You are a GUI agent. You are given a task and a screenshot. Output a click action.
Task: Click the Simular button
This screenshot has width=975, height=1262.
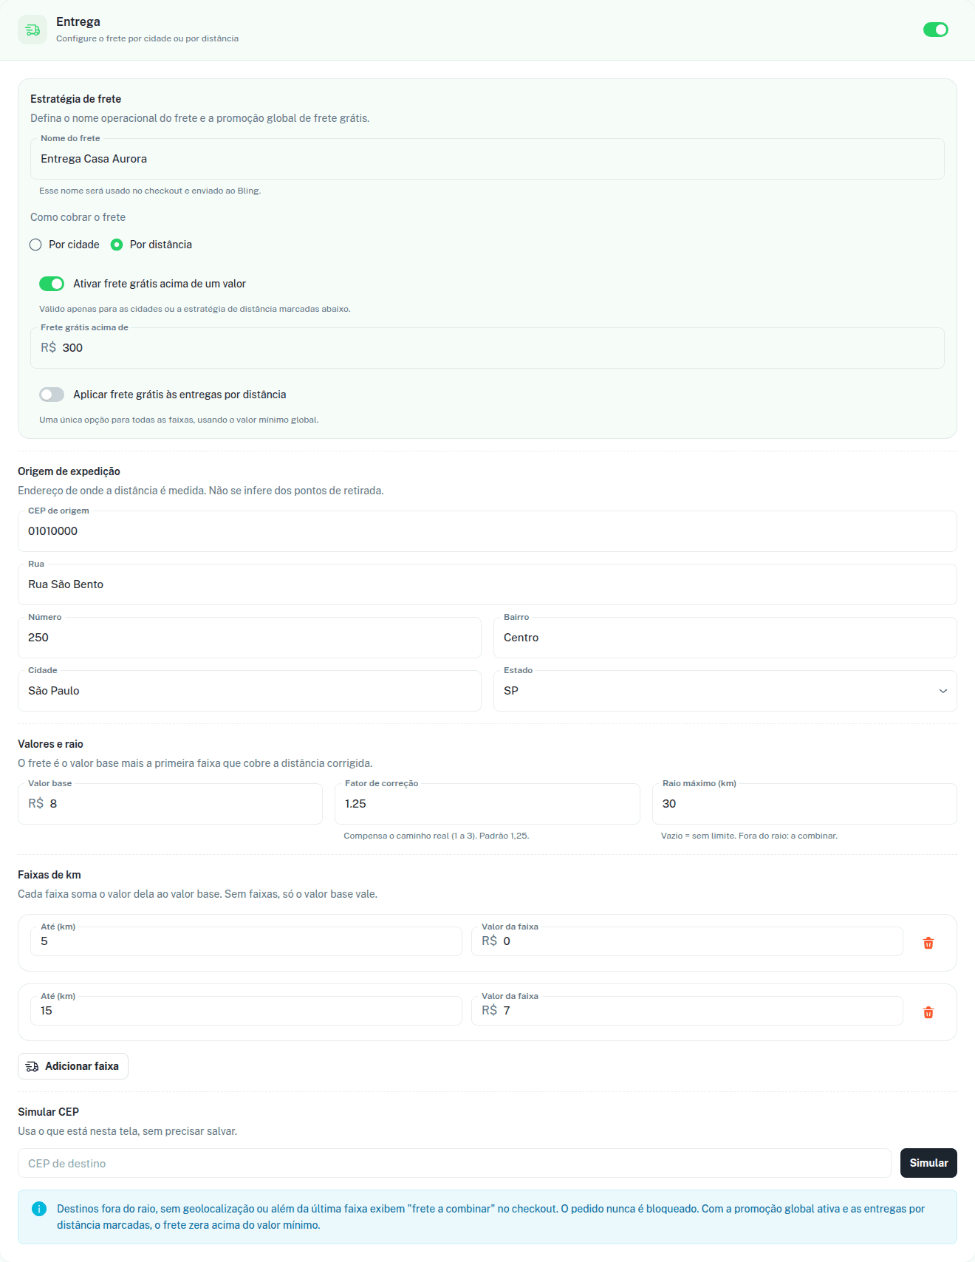tap(928, 1163)
